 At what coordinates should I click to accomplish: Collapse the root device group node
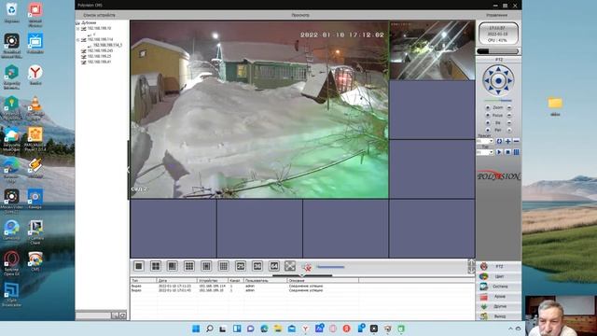(x=77, y=23)
